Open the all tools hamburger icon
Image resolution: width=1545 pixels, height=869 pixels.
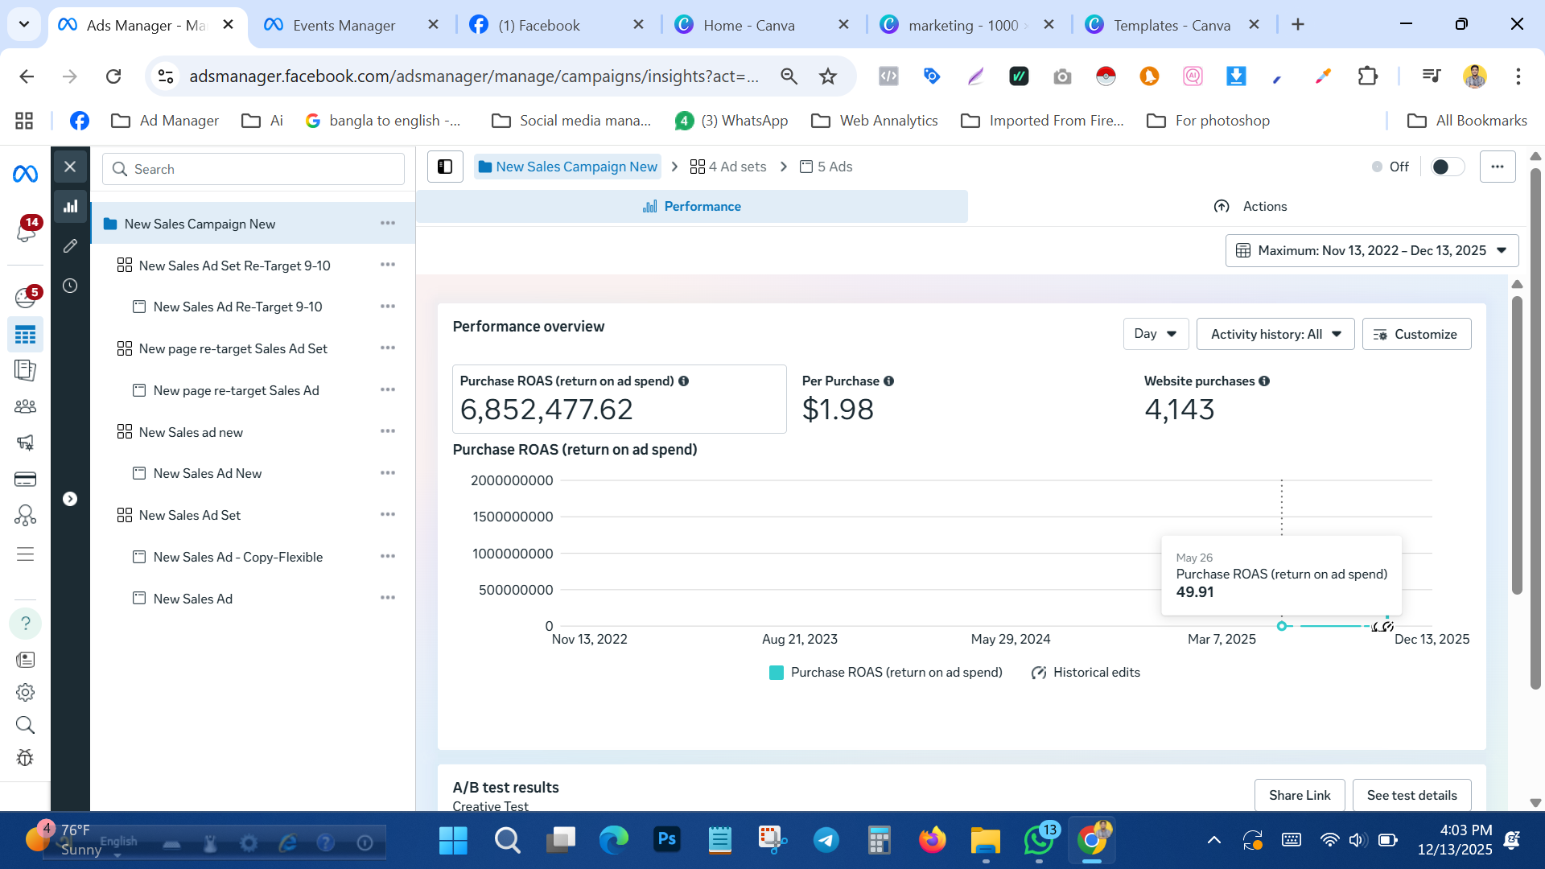[25, 554]
